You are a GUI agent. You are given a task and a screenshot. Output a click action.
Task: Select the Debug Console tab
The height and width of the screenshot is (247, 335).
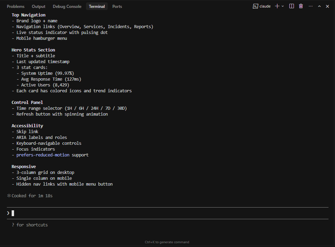(x=67, y=7)
